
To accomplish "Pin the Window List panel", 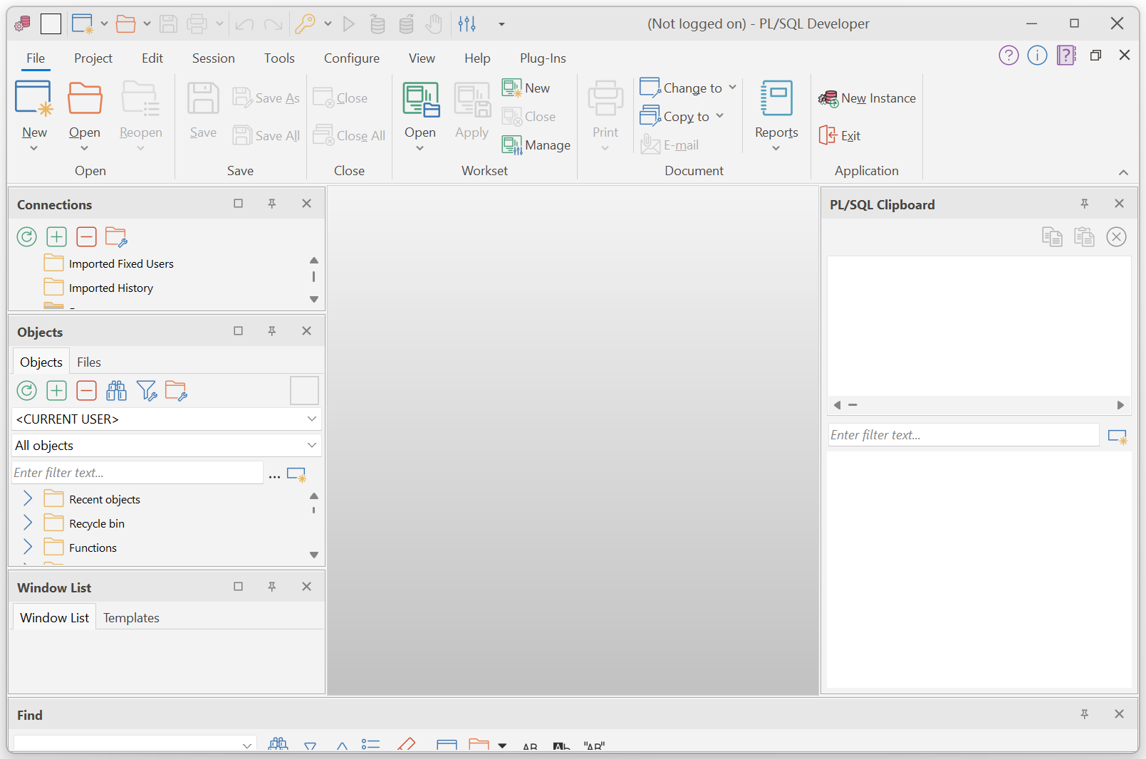I will click(272, 587).
